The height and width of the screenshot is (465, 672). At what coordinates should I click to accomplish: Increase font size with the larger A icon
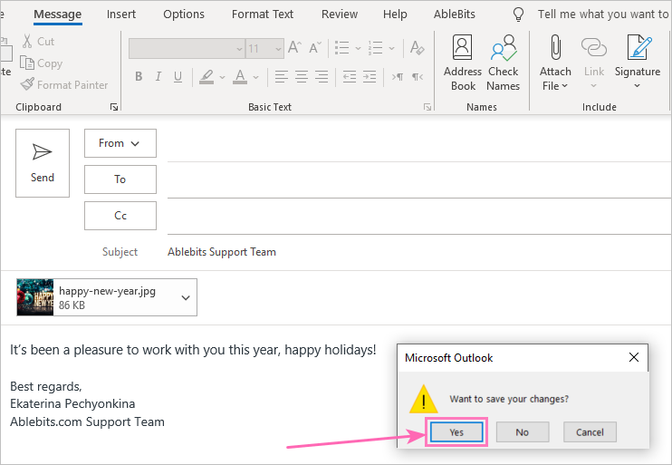[x=294, y=47]
